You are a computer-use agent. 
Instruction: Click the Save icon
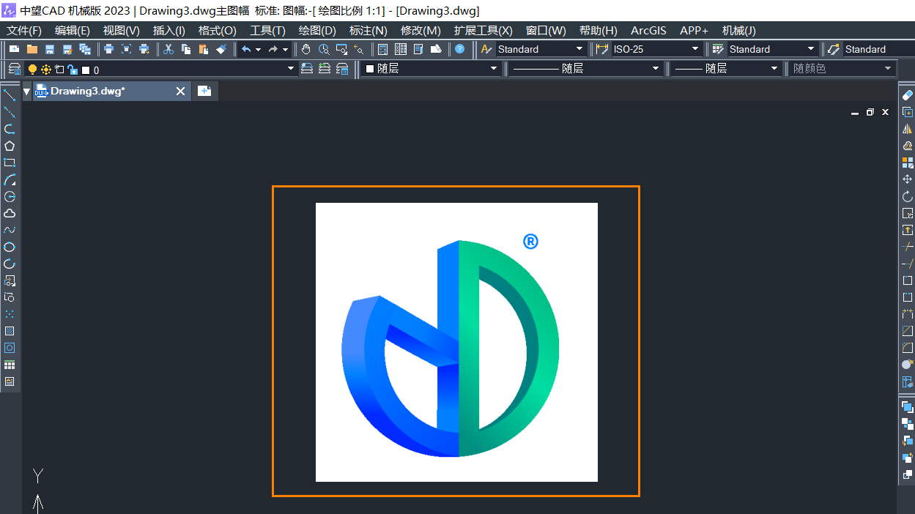(50, 49)
